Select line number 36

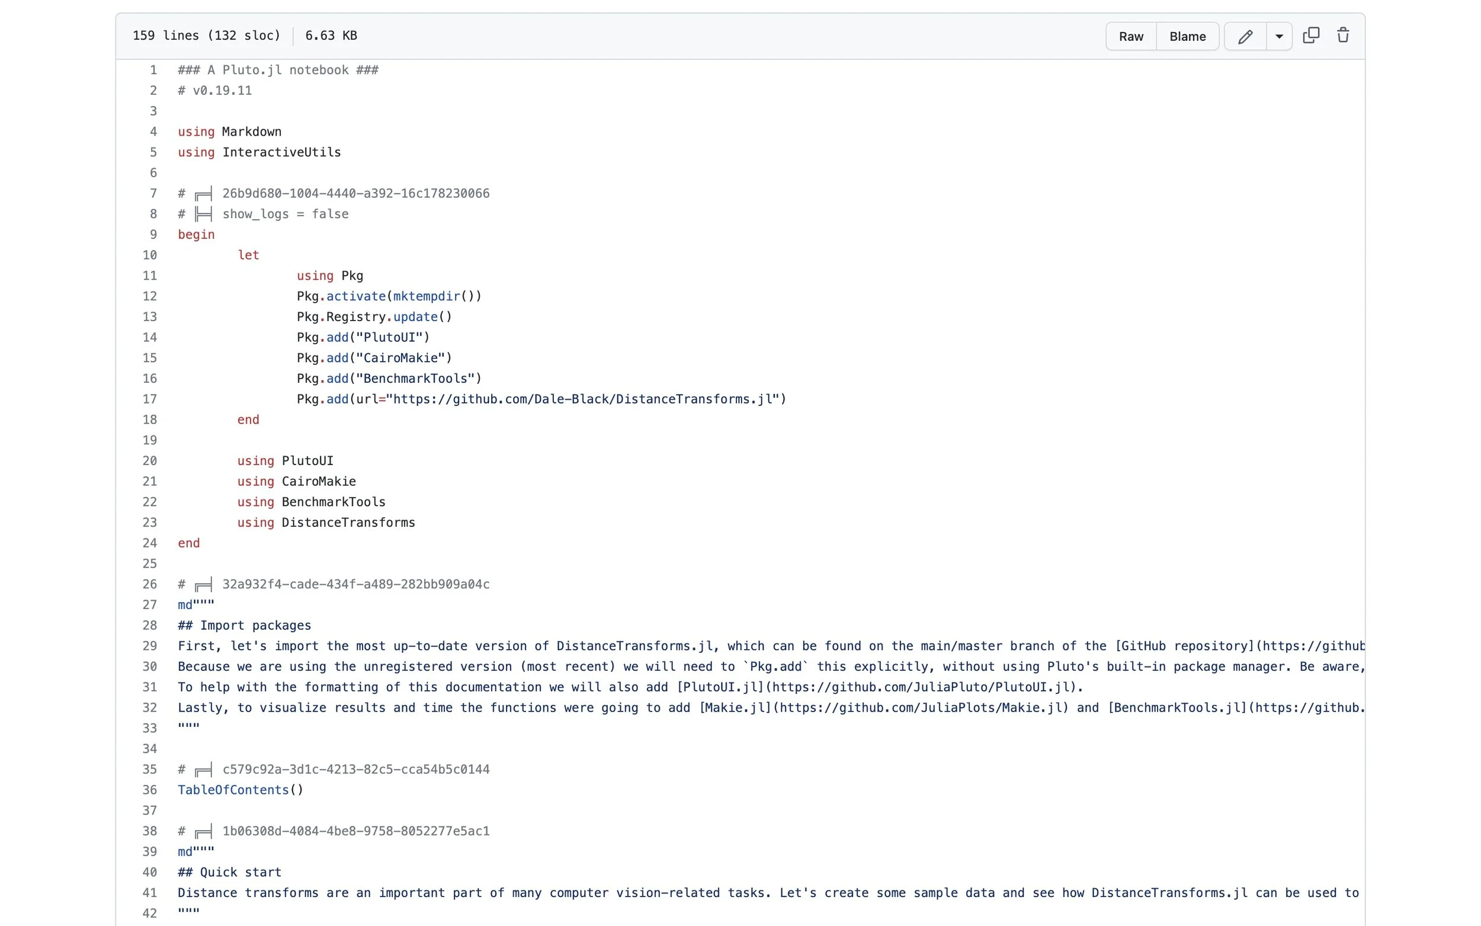149,790
